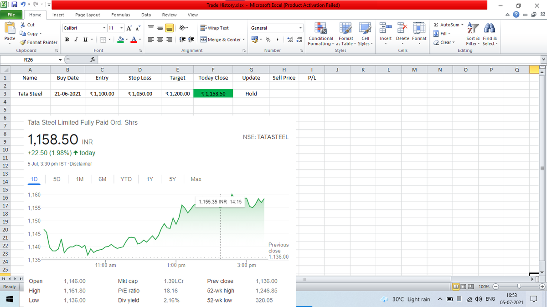
Task: Minimize the ribbon with the caret icon
Action: 507,15
